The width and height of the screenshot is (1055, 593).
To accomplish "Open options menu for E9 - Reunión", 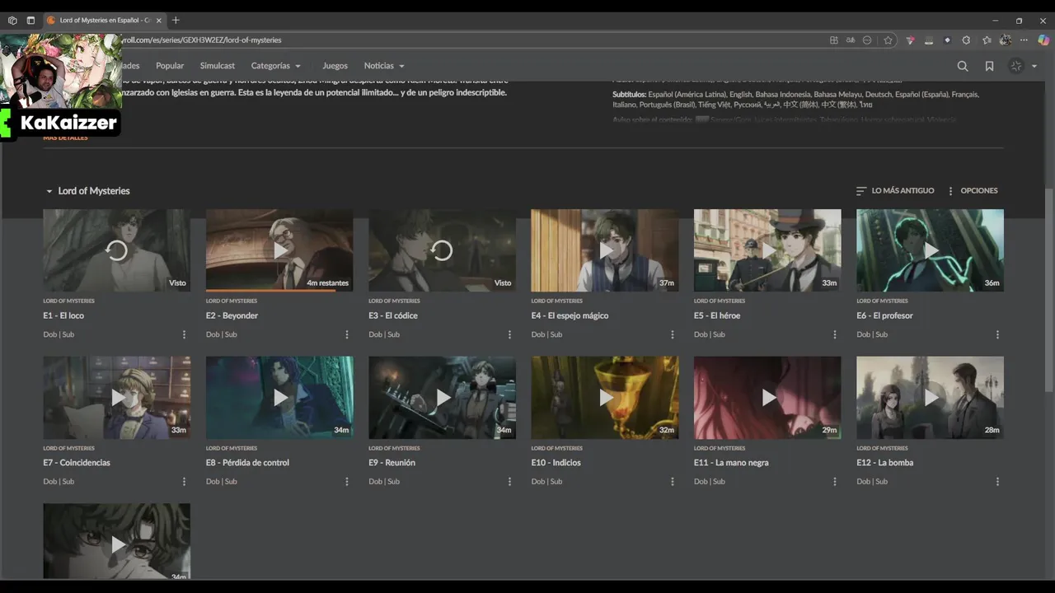I will (509, 482).
